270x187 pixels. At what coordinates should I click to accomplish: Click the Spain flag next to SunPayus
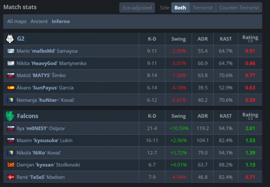[x=10, y=88]
